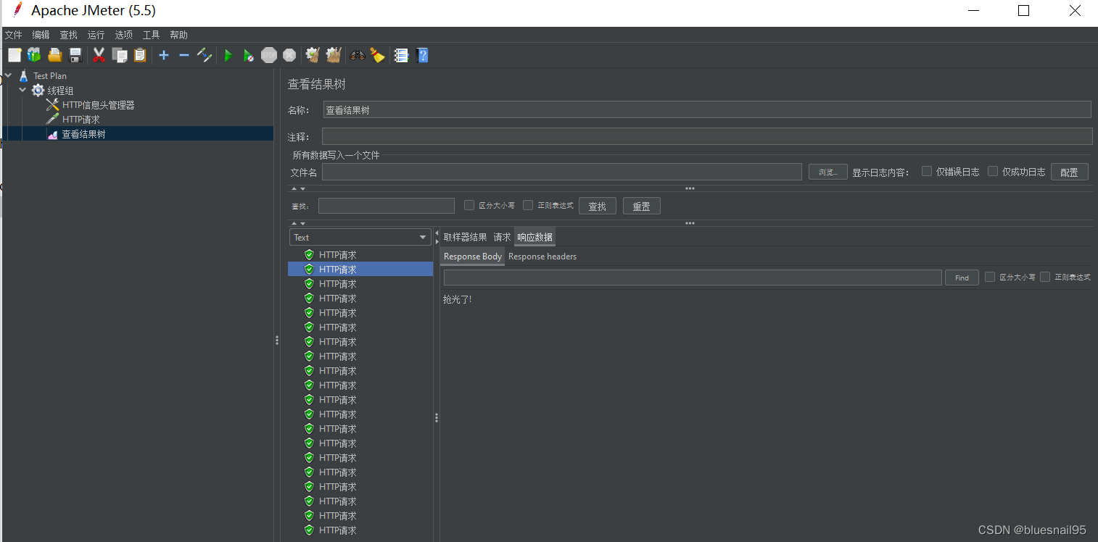
Task: Focus the text field left of Find button
Action: [693, 278]
